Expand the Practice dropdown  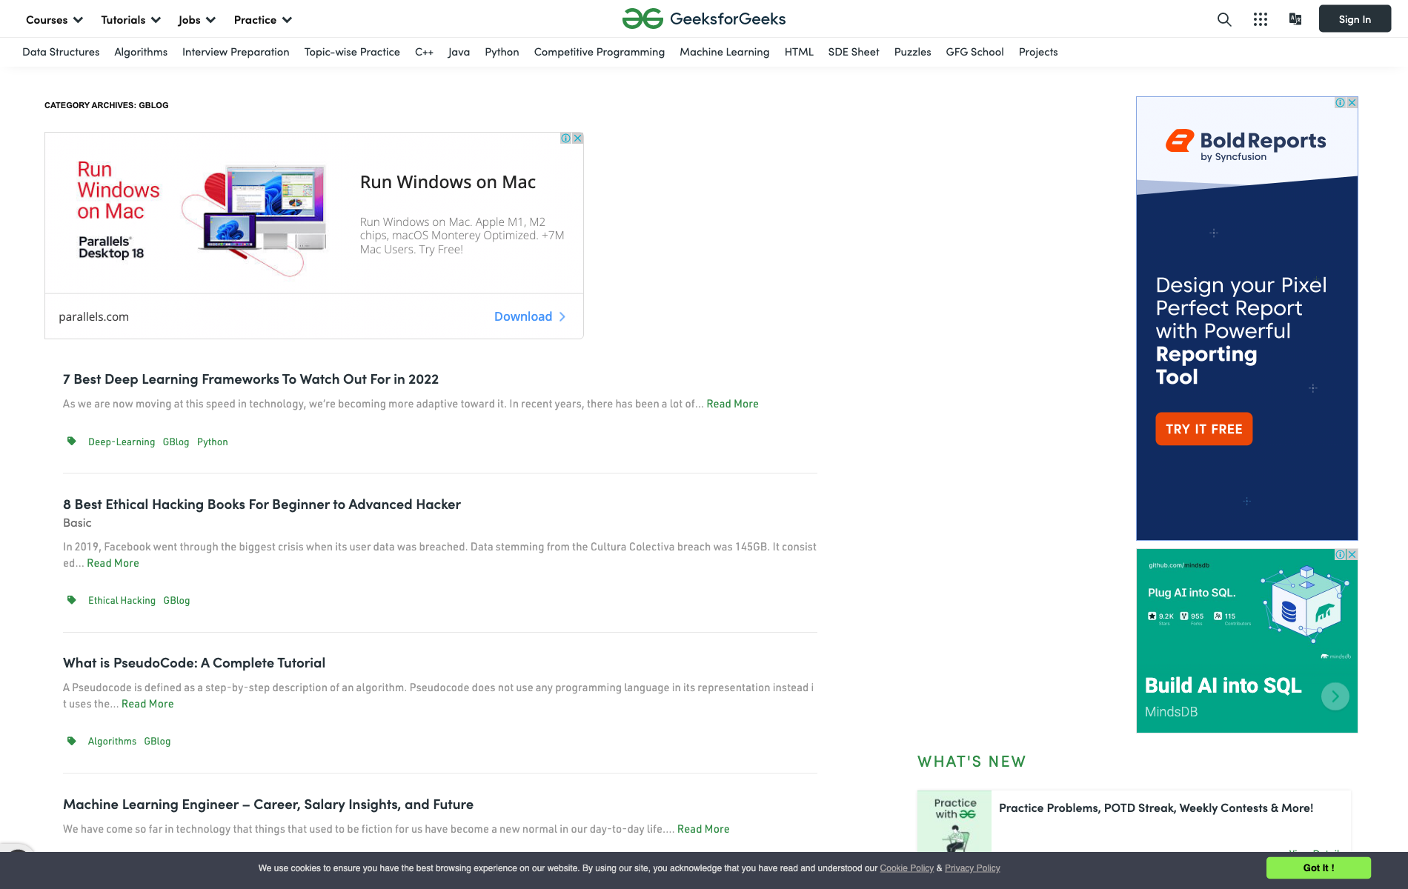pyautogui.click(x=262, y=20)
